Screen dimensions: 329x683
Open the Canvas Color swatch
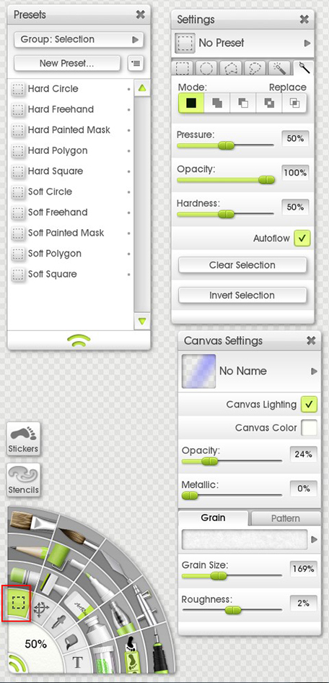309,427
